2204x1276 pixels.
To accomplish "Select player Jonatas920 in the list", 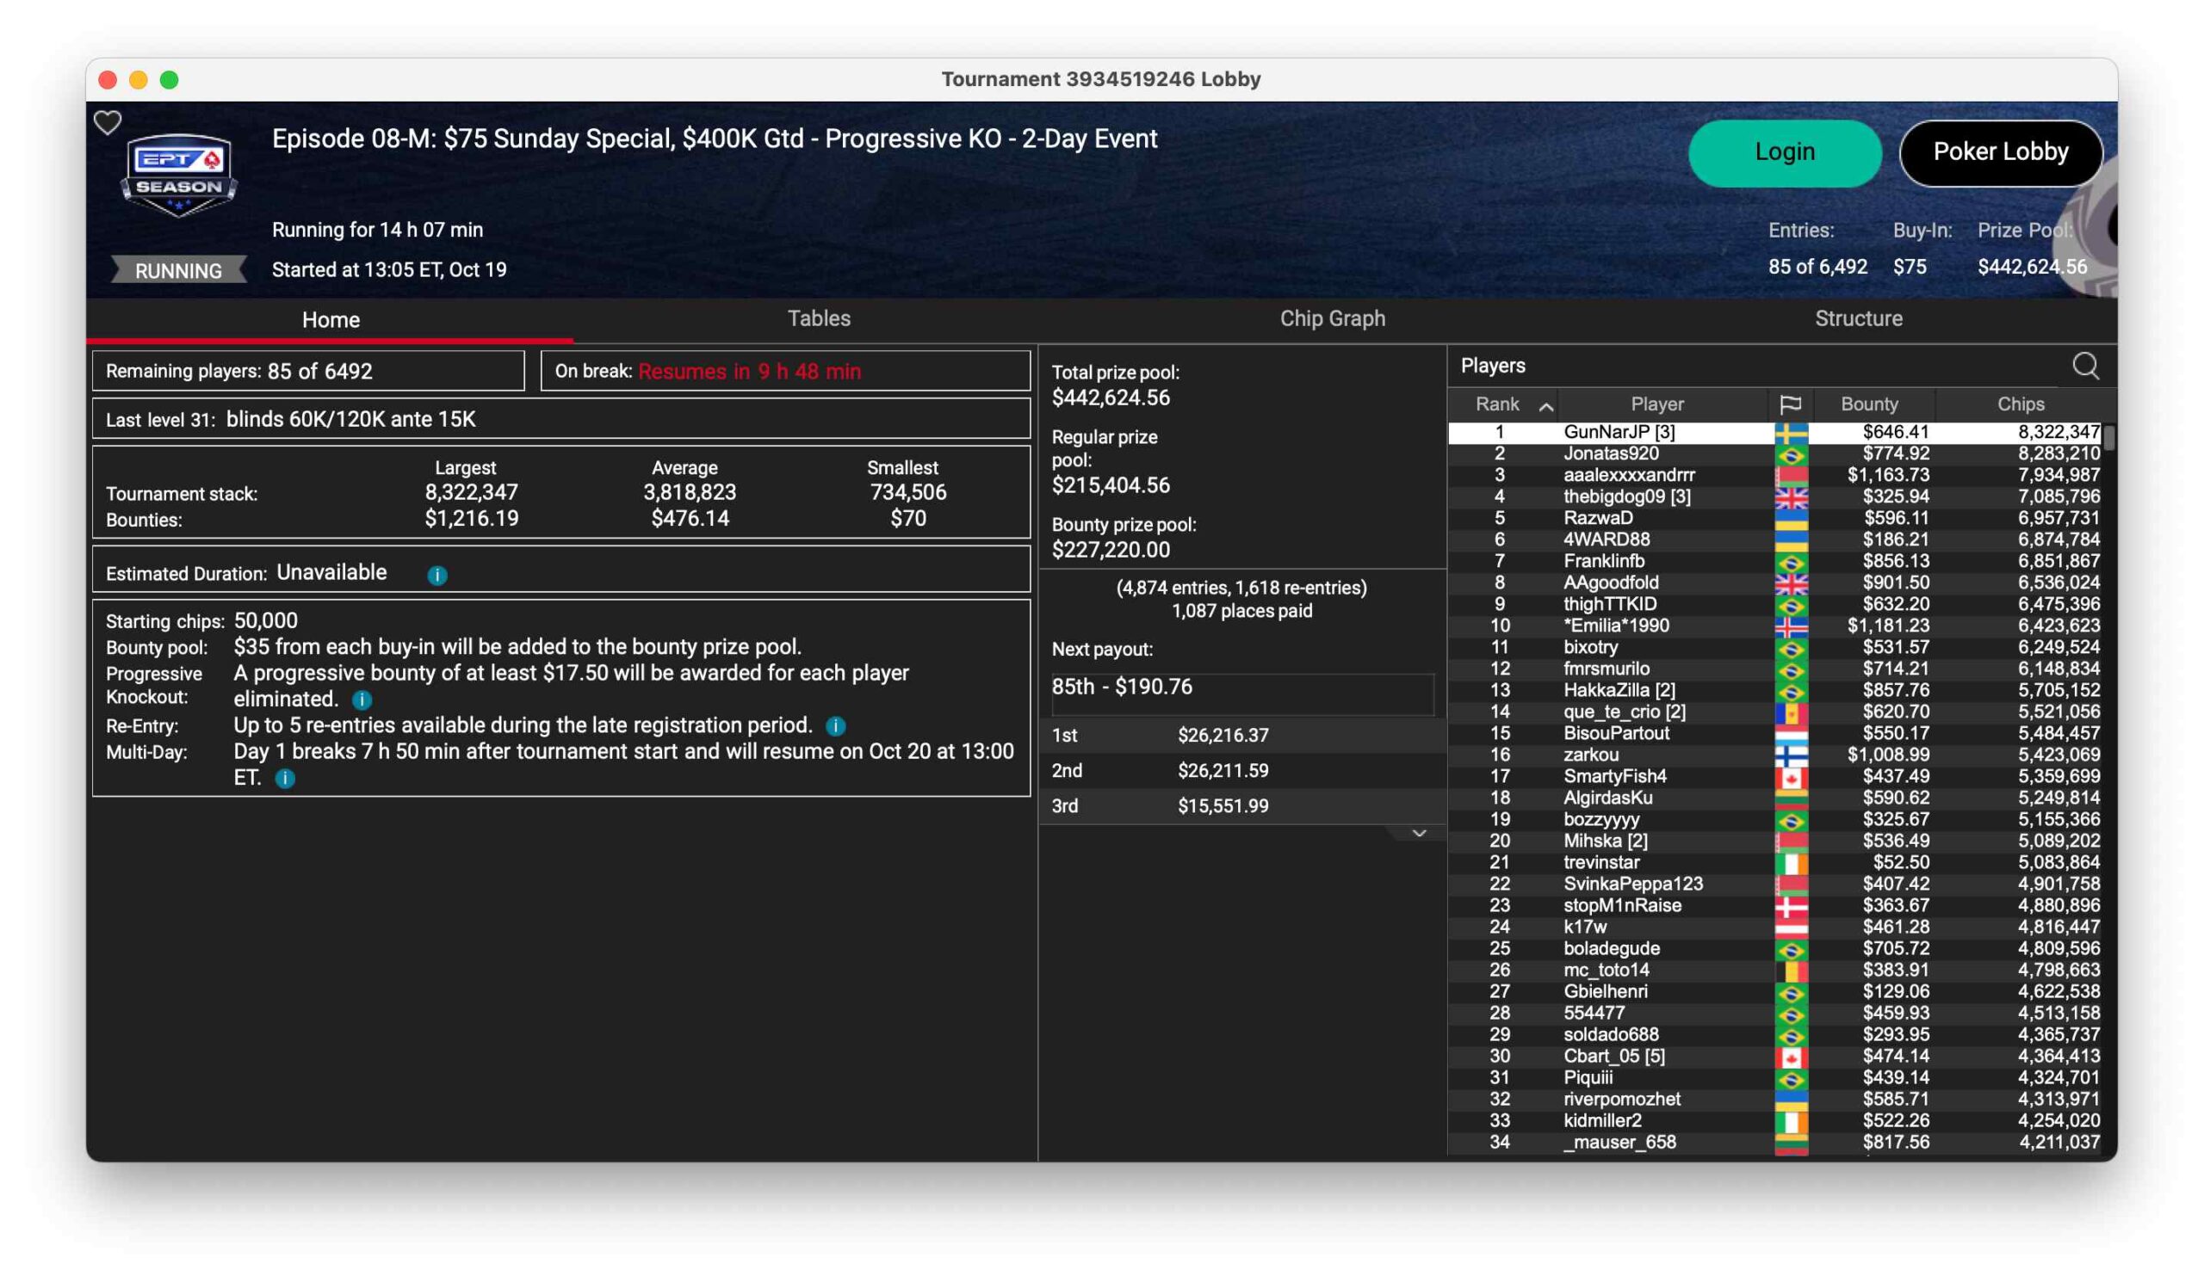I will pyautogui.click(x=1611, y=453).
